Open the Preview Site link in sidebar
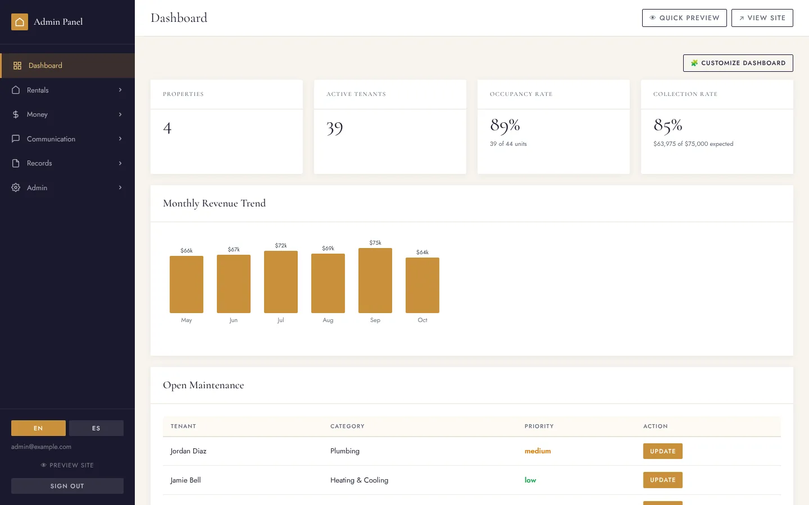 67,465
